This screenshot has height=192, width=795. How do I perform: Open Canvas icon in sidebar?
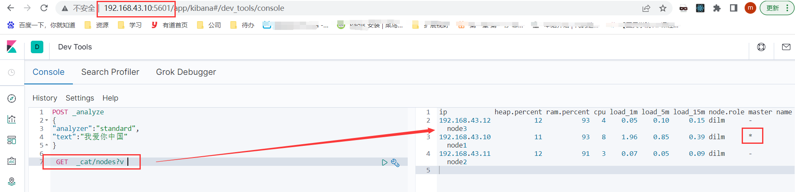click(12, 161)
